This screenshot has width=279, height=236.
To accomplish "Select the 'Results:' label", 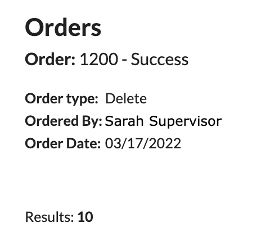I will pyautogui.click(x=49, y=217).
